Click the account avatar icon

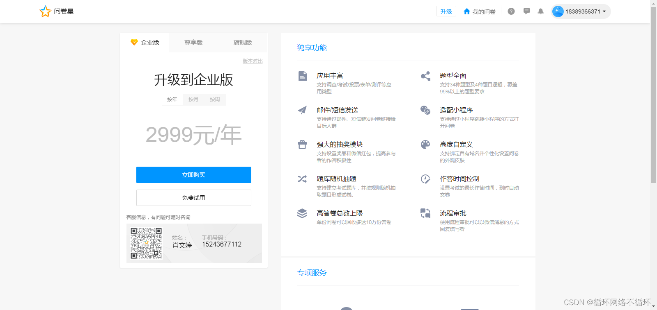tap(558, 11)
